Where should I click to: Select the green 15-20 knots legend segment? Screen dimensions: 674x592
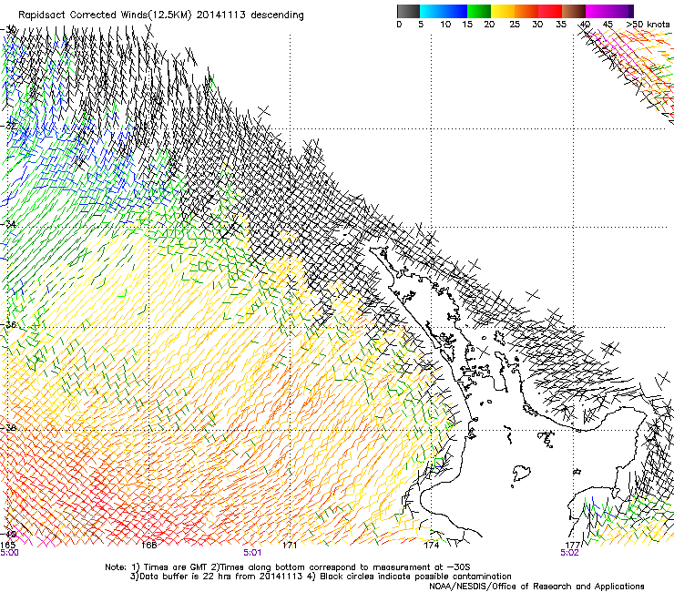coord(479,11)
